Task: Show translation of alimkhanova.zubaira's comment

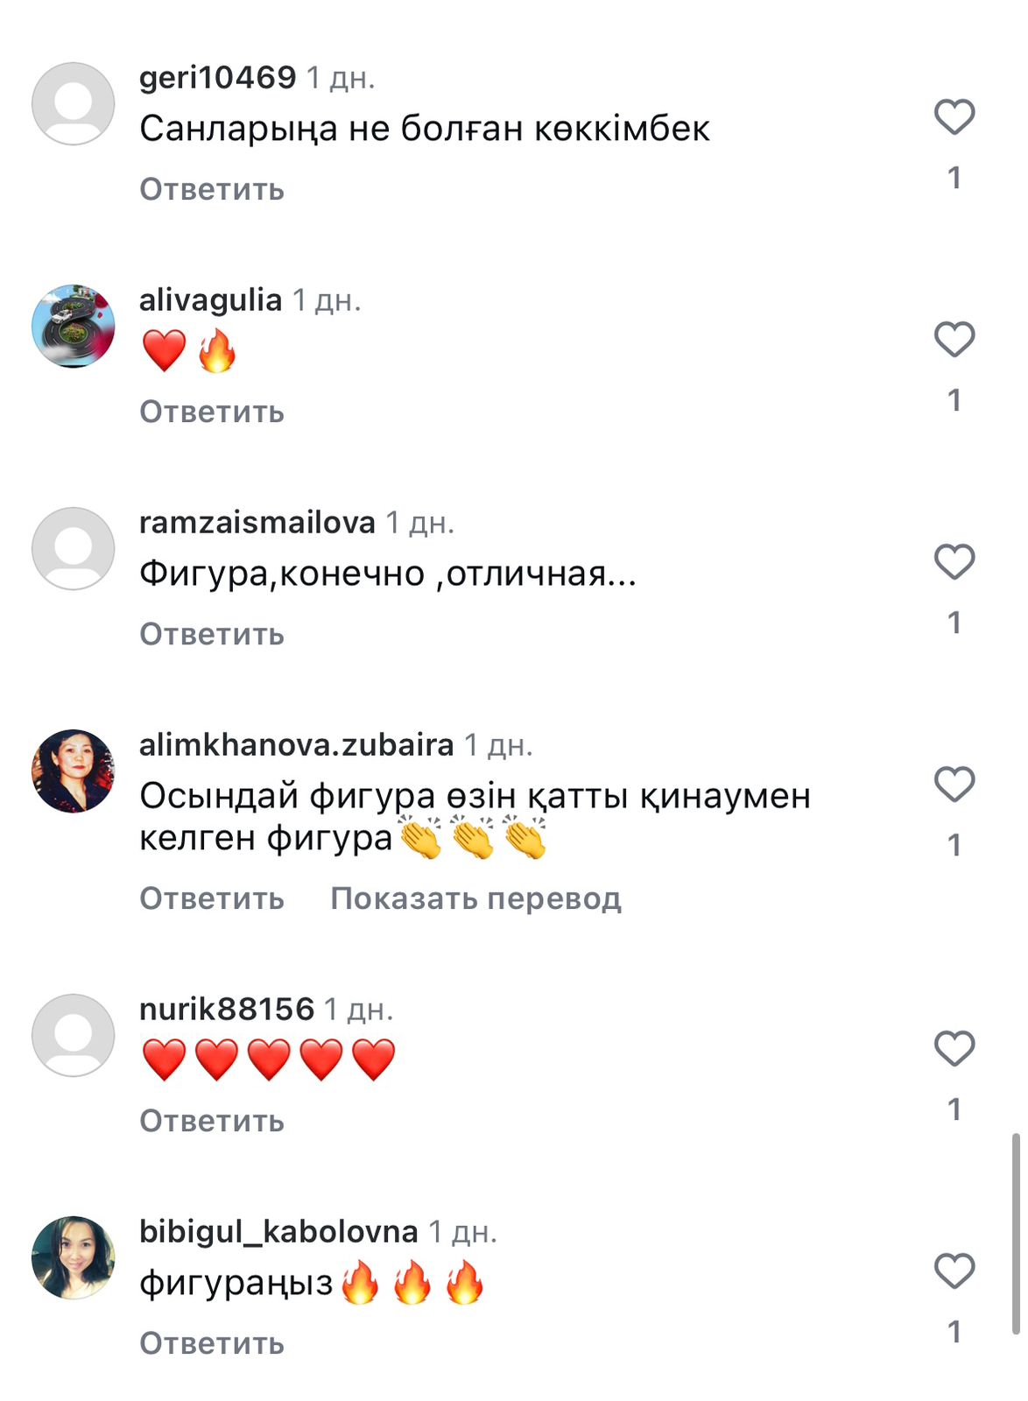Action: coord(475,898)
